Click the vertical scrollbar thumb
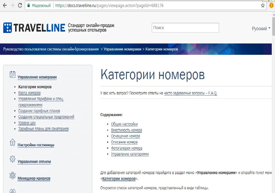This screenshot has height=193, width=275. (274, 26)
